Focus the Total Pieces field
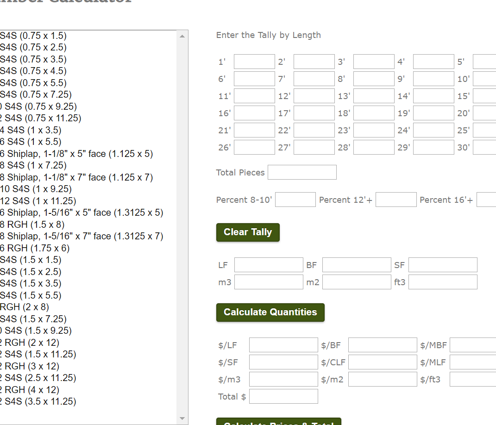This screenshot has width=496, height=425. click(x=302, y=172)
